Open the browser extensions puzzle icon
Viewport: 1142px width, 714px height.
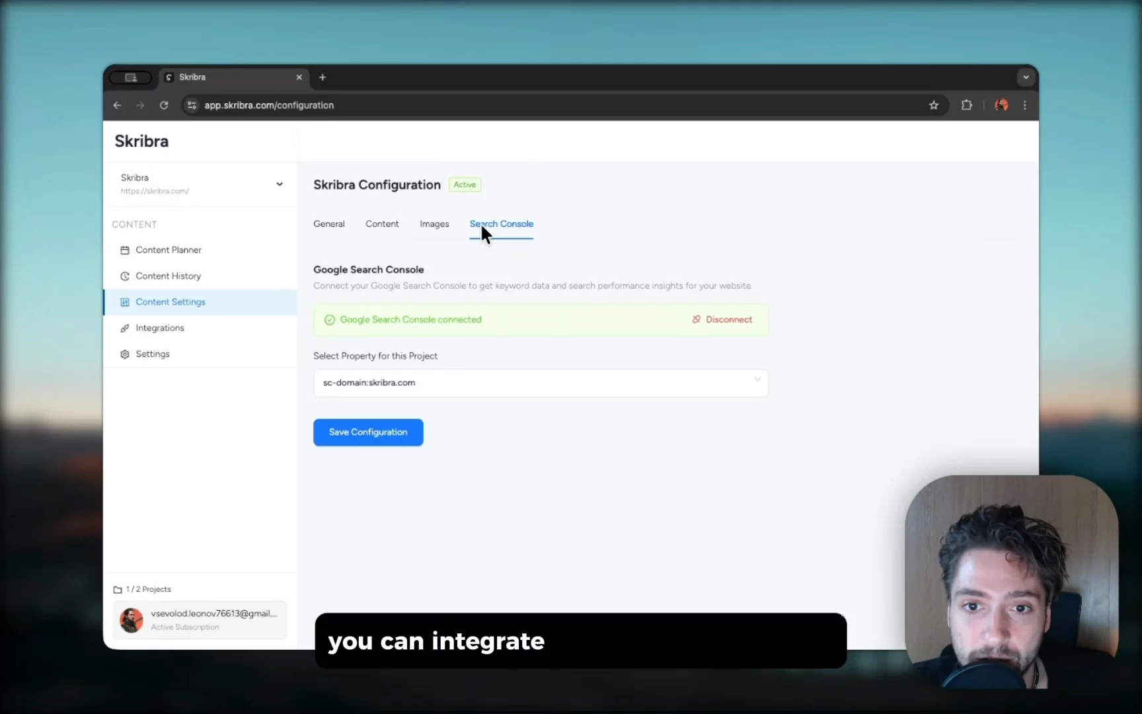pyautogui.click(x=966, y=105)
